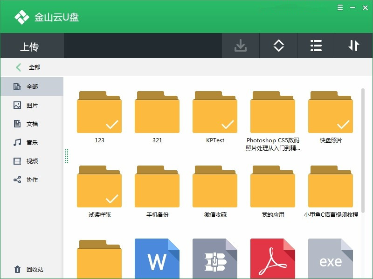This screenshot has width=373, height=279.
Task: Select 文档 category in sidebar
Action: tap(32, 124)
